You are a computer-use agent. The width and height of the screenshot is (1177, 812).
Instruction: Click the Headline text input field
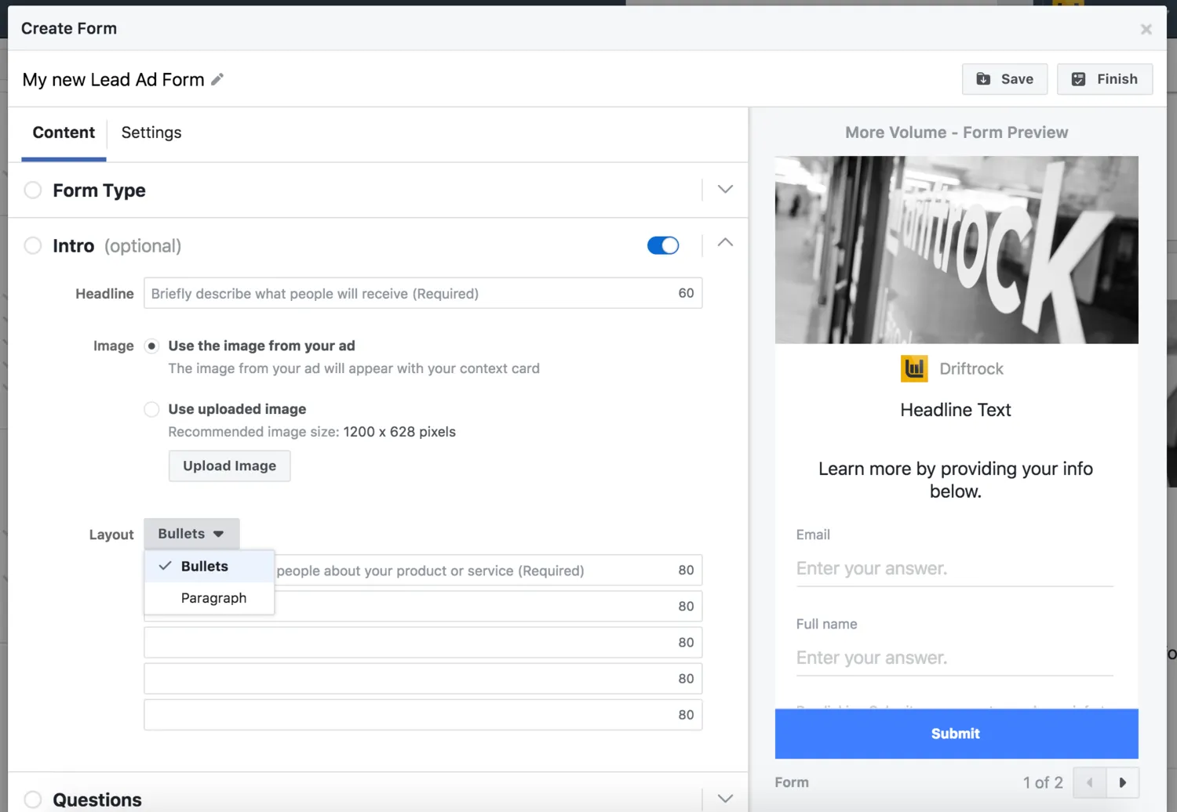(x=392, y=293)
